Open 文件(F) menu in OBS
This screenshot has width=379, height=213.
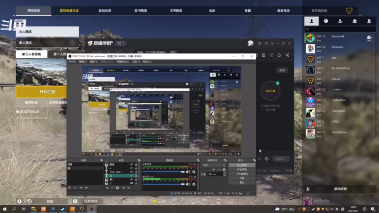coord(72,62)
